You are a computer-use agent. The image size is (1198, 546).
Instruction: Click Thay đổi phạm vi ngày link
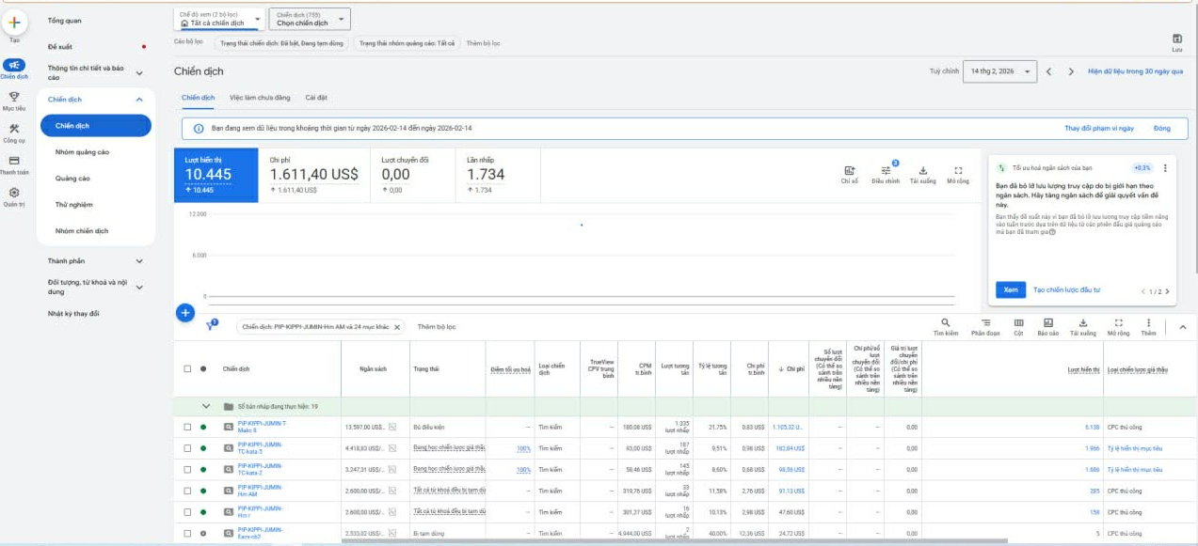(x=1099, y=128)
